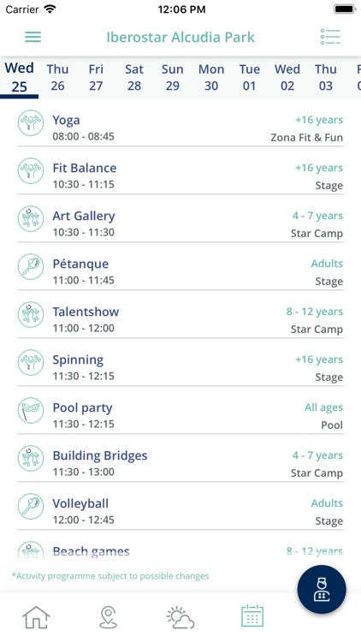The image size is (361, 642).
Task: Select the calendar icon in bottom bar
Action: point(252,615)
